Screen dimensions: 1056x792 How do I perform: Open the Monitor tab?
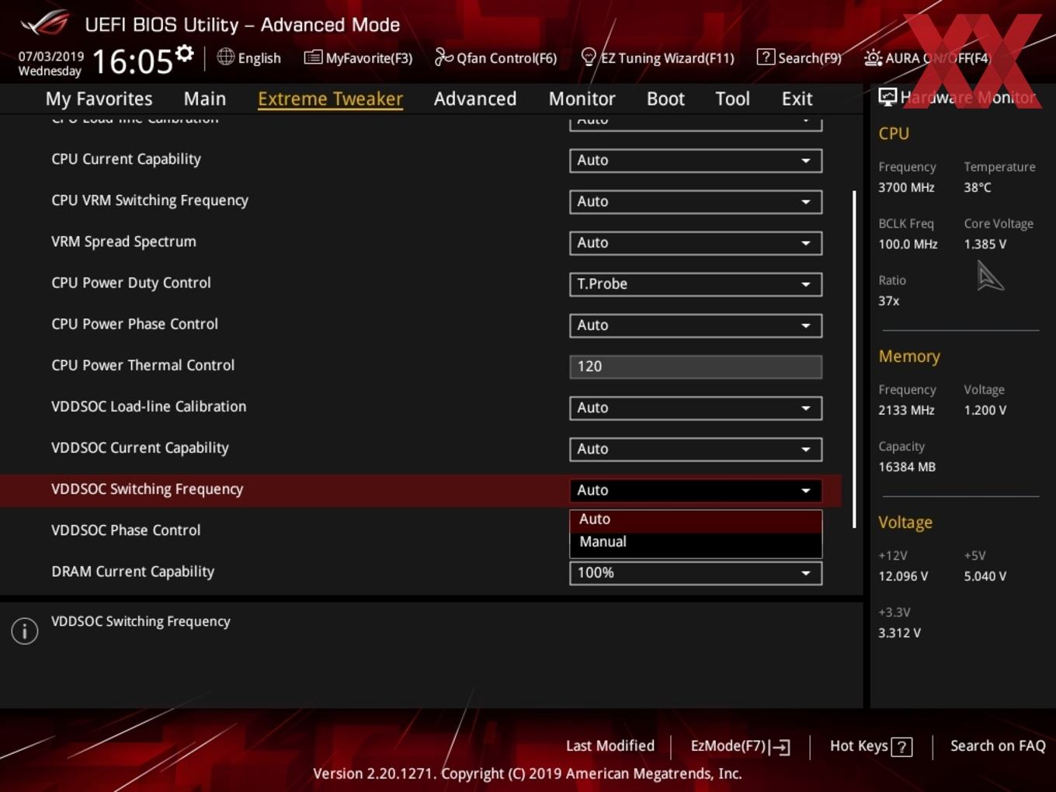coord(582,99)
